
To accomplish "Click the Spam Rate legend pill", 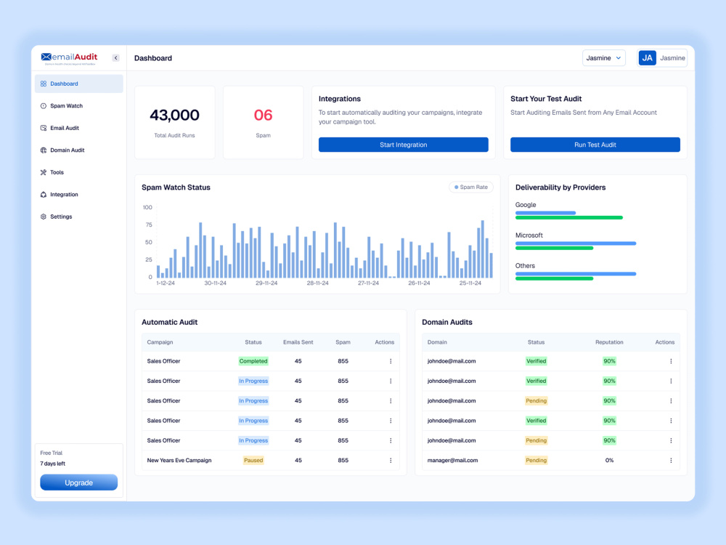I will coord(471,187).
